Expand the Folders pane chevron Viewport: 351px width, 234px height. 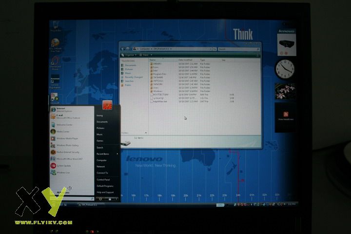(x=146, y=133)
